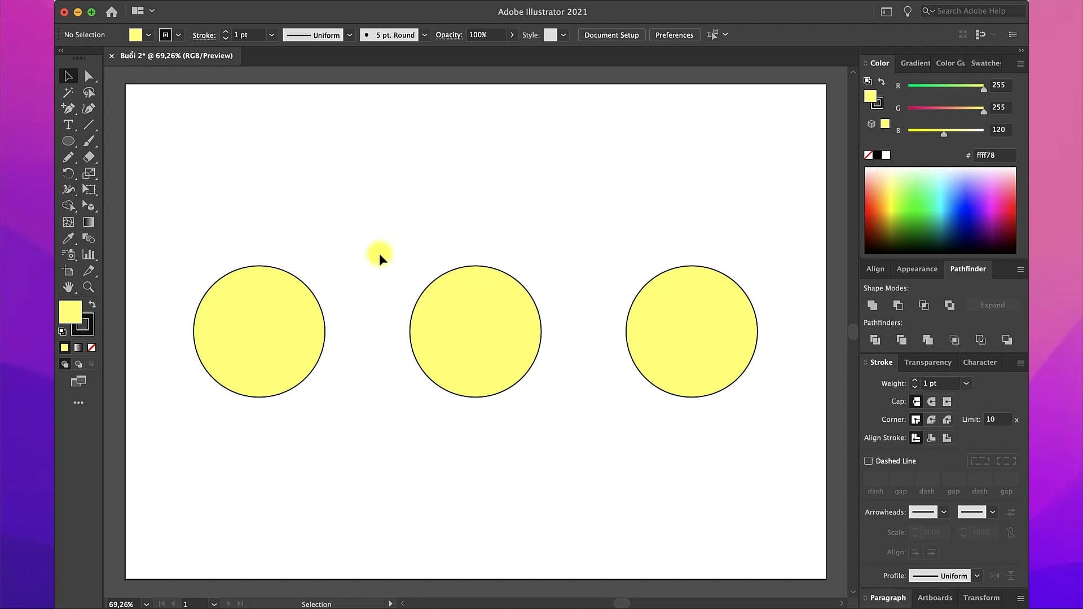Click the Search Adobe Help field
This screenshot has height=609, width=1083.
pyautogui.click(x=974, y=11)
